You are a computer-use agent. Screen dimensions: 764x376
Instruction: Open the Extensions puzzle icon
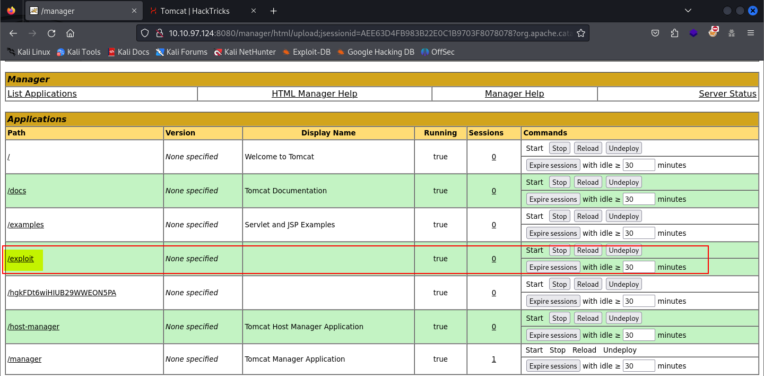coord(674,33)
